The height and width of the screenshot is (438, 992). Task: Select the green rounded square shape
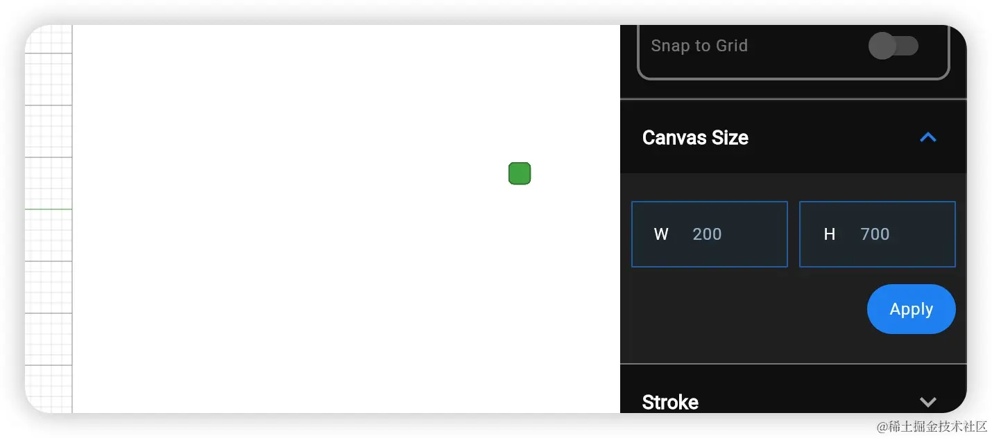click(x=520, y=173)
